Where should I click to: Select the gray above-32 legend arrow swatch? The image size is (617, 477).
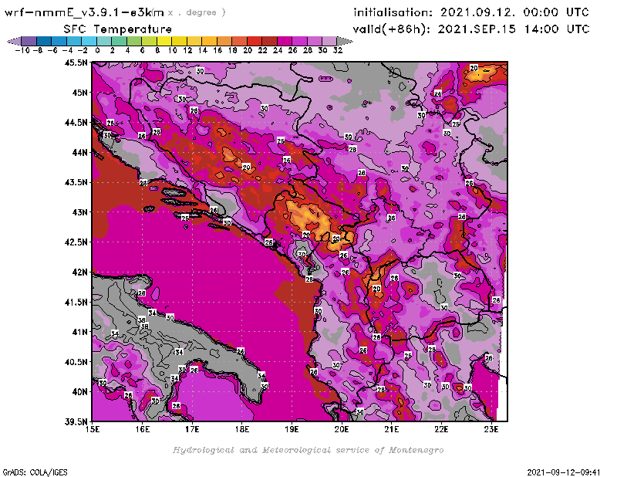click(345, 41)
